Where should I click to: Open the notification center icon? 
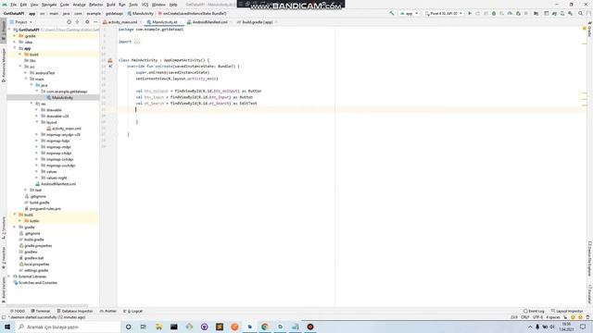(583, 327)
